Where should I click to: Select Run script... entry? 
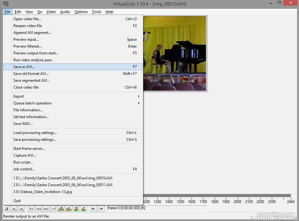[73, 162]
